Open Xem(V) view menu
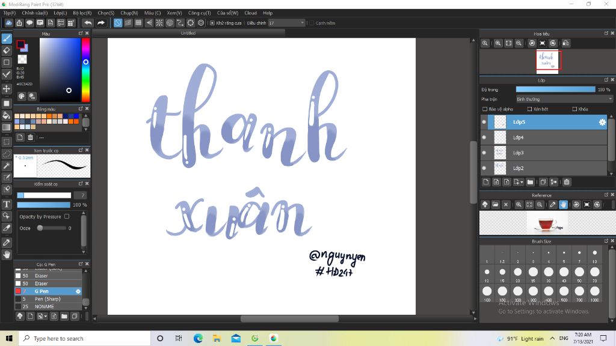616x346 pixels. (174, 13)
